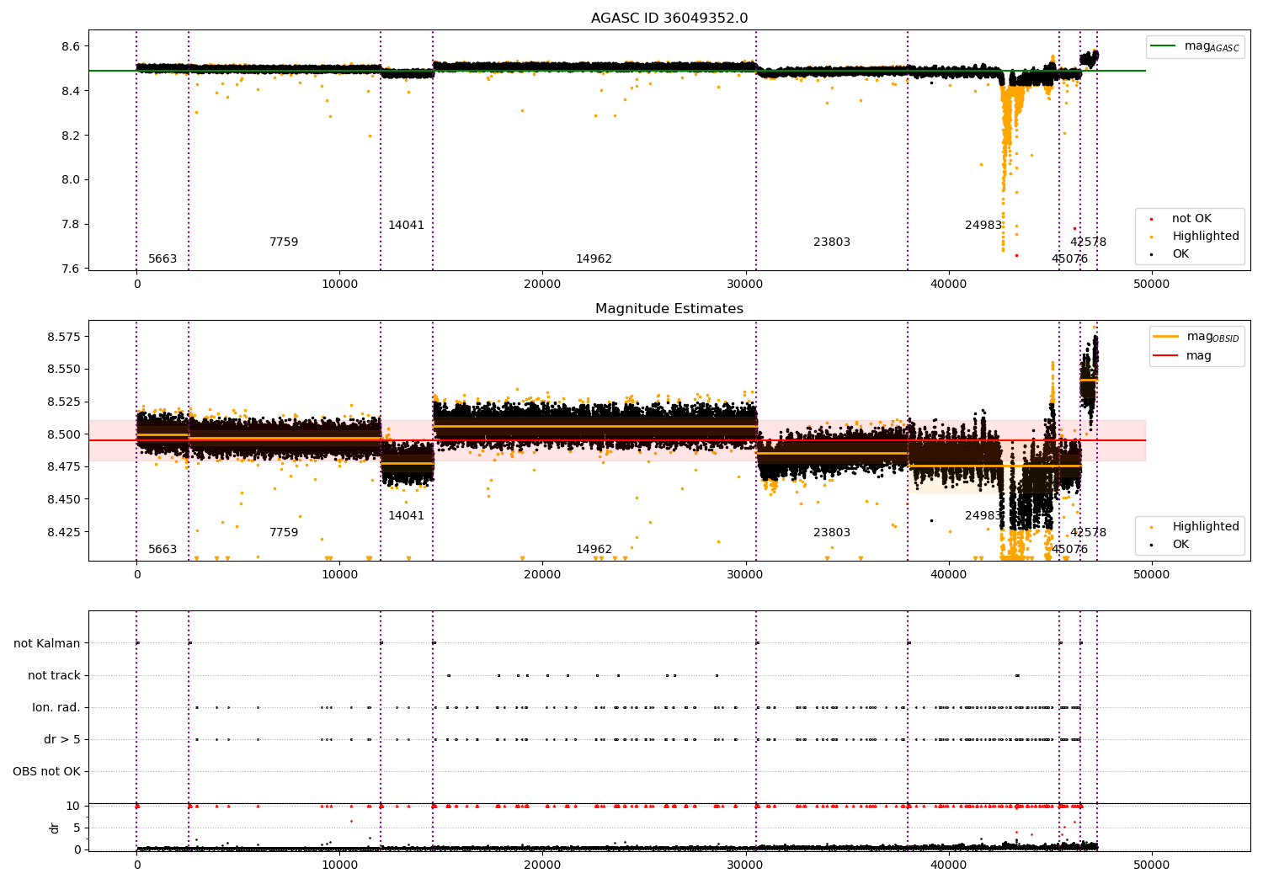Click the 8.450 y-axis tick label
The width and height of the screenshot is (1263, 884).
(x=63, y=500)
